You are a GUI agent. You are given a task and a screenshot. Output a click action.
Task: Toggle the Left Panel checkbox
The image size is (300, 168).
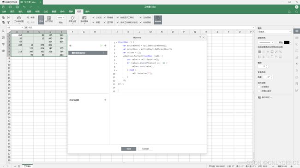tap(141, 17)
